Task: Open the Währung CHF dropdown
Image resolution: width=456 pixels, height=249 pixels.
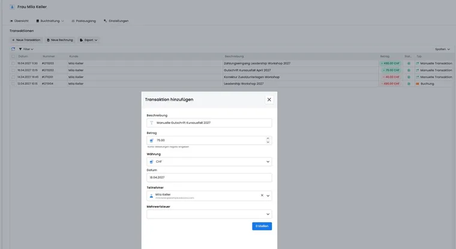Action: click(209, 162)
